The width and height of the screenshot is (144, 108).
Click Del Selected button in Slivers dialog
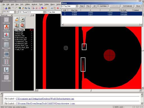(128, 6)
